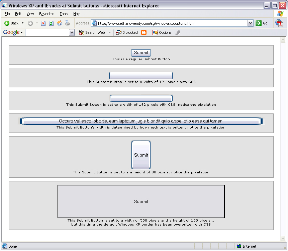Click the page icon in address bar
This screenshot has height=251, width=288.
pyautogui.click(x=94, y=23)
